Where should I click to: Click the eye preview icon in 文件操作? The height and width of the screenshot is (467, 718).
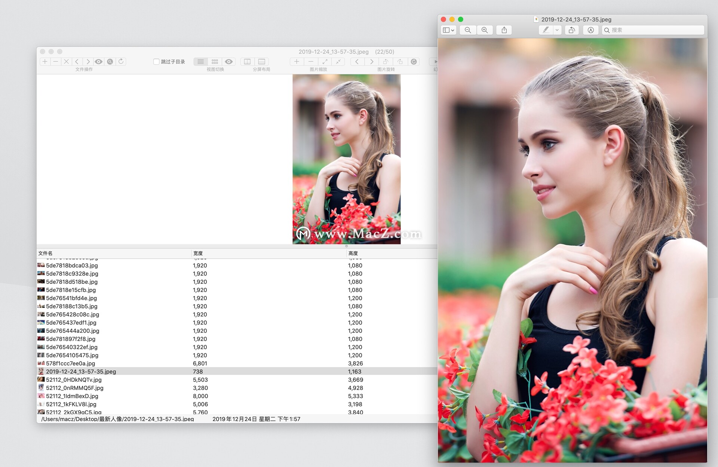click(99, 61)
